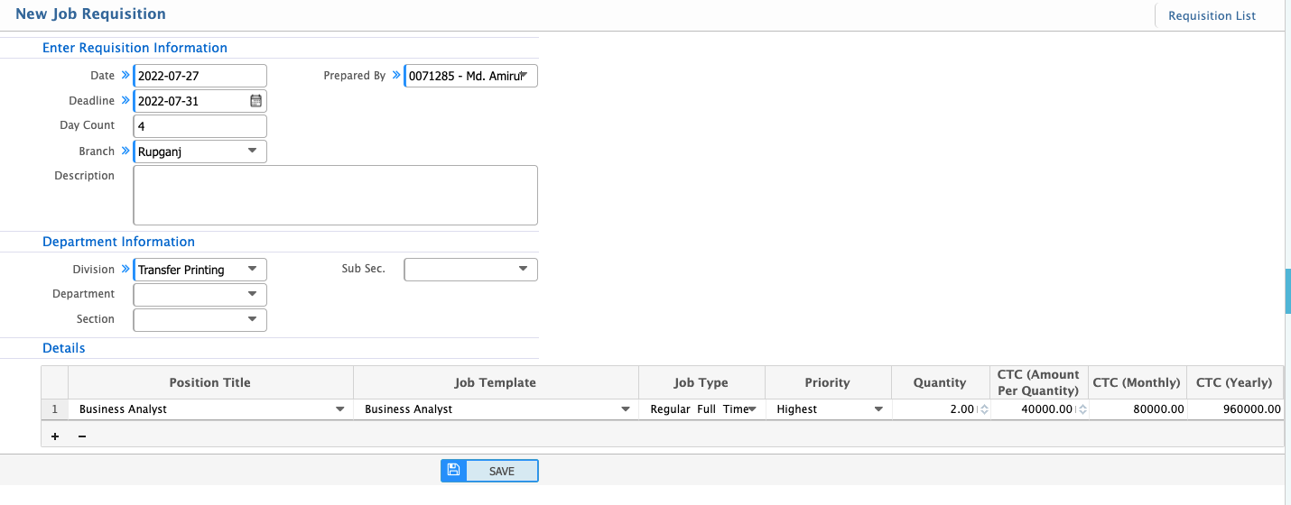
Task: Click the minus icon to remove row
Action: [x=82, y=436]
